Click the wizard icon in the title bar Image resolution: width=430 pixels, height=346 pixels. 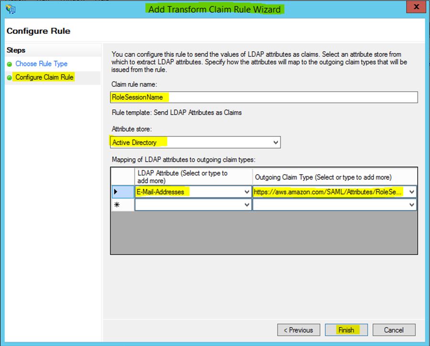tap(10, 9)
